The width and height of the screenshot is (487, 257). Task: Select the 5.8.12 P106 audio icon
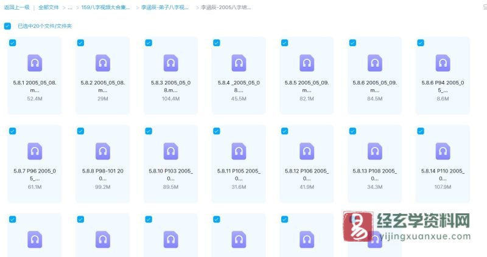(307, 151)
